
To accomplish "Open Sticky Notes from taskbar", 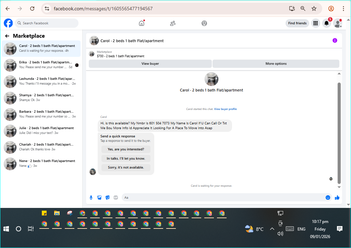I will pos(44,213).
